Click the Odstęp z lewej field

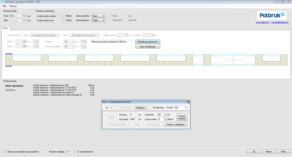tap(123, 35)
